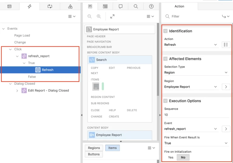
Task: Open the Regions gallery tab
Action: point(94,148)
